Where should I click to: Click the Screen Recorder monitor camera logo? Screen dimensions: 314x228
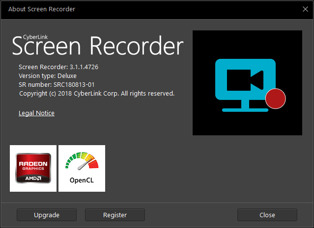247,83
